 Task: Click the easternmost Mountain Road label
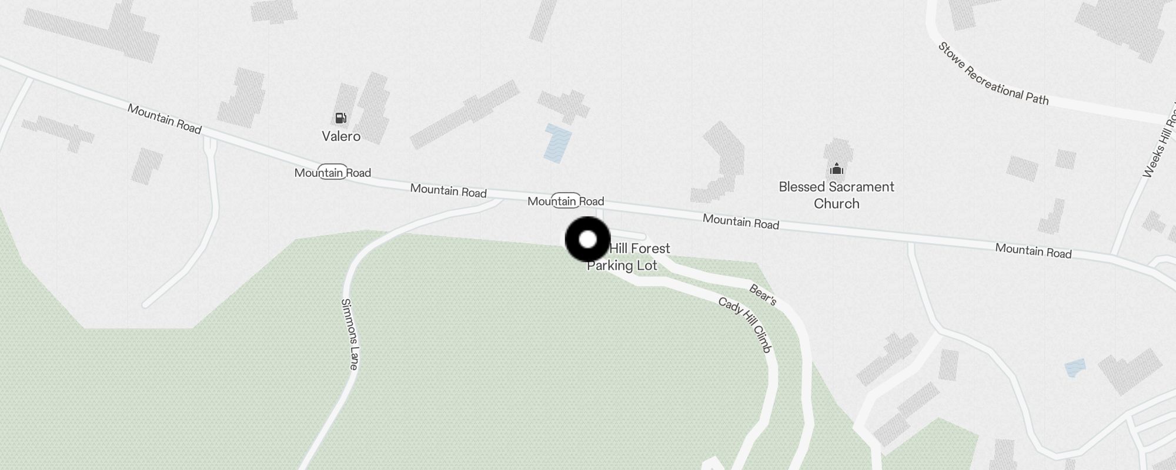click(1033, 251)
